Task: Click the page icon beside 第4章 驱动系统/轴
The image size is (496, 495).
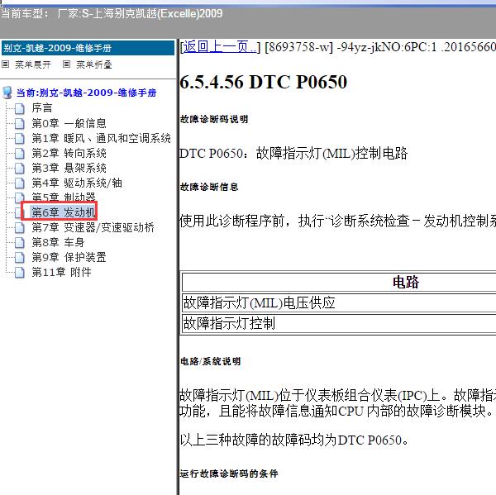Action: tap(20, 183)
